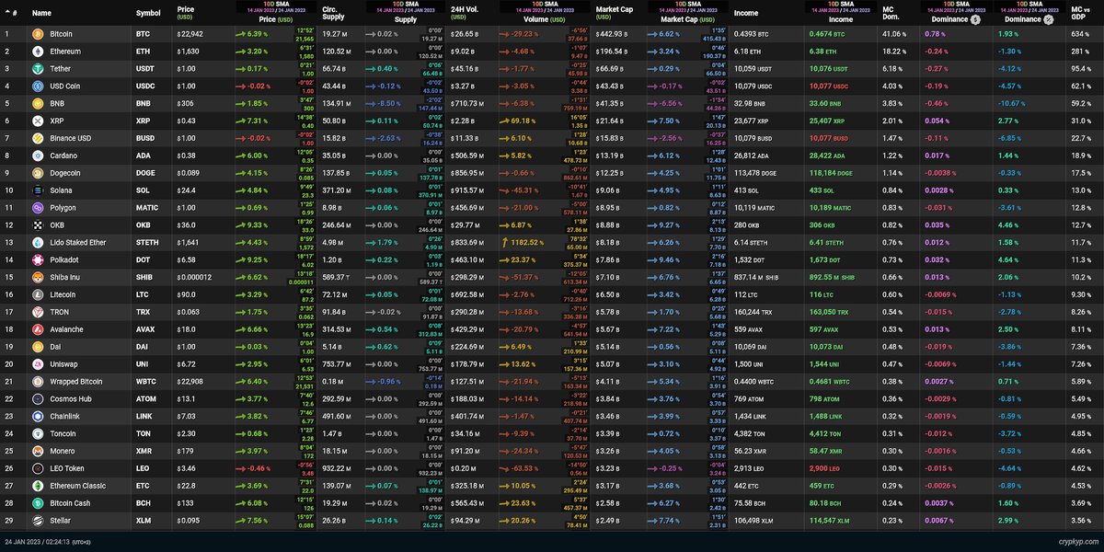
Task: Click the Tether coin logo
Action: tap(39, 67)
